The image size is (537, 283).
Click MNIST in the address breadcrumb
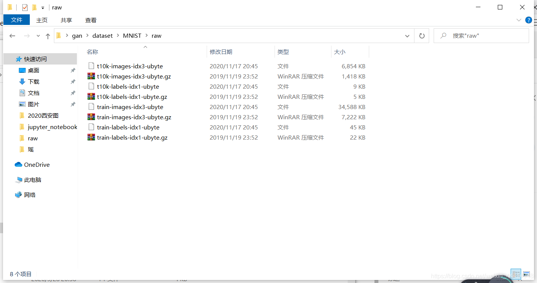(x=132, y=36)
